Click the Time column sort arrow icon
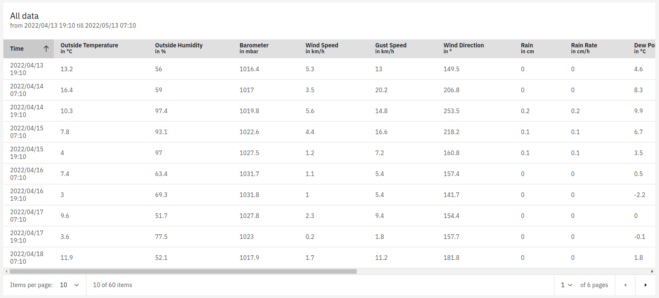This screenshot has width=659, height=298. coord(46,49)
